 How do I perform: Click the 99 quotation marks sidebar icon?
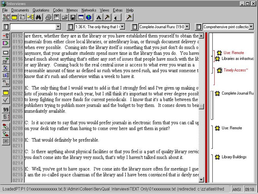tap(6, 110)
